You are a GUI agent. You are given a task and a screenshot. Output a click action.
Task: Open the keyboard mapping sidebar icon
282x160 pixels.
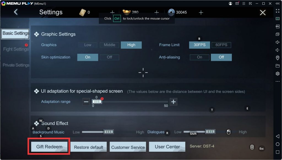278,19
